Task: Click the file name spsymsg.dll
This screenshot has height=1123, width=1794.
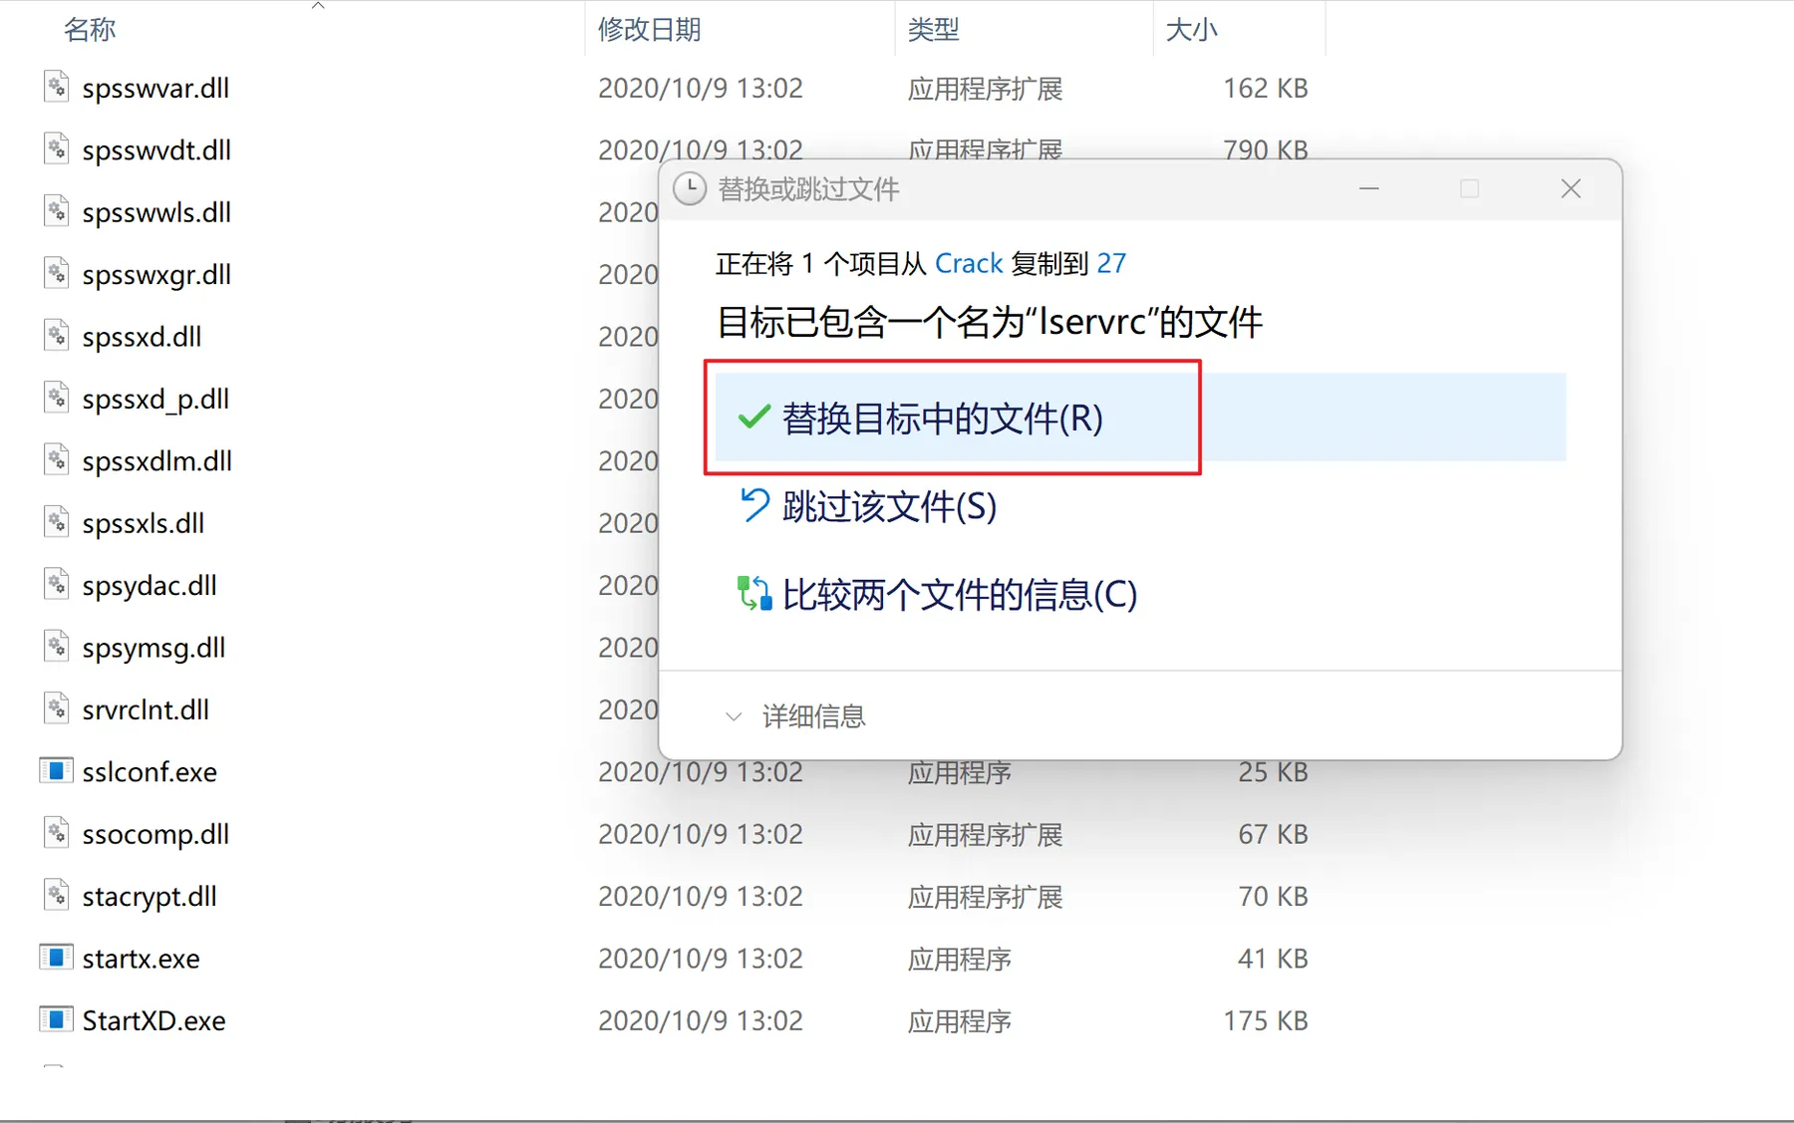Action: pos(153,649)
